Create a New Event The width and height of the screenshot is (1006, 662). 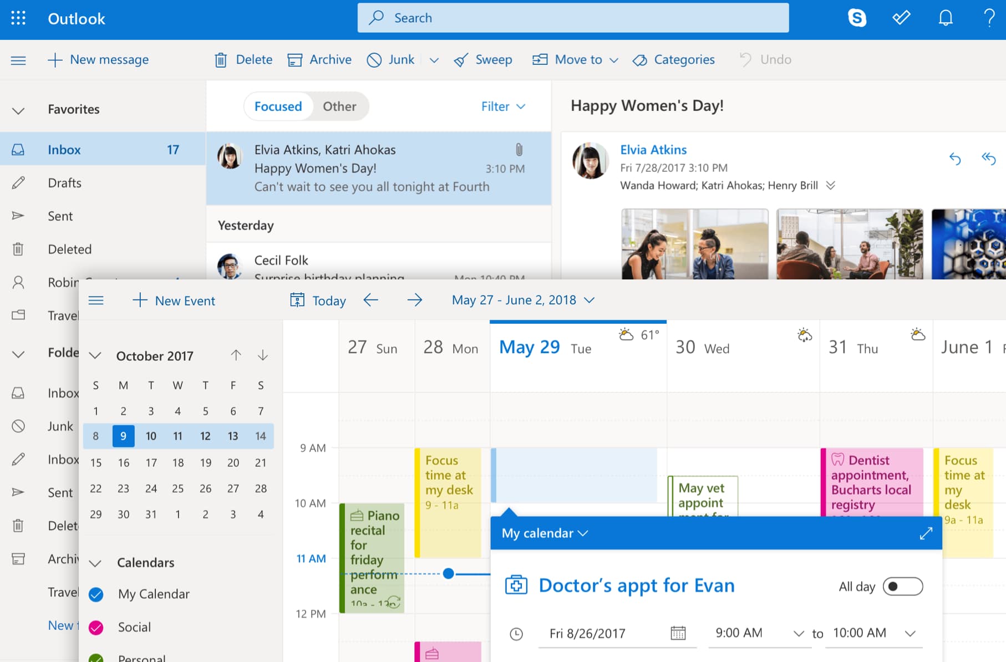(x=174, y=301)
